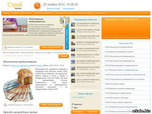Open the Регистрация недвижимости featured title
This screenshot has width=152, height=114.
point(37,20)
